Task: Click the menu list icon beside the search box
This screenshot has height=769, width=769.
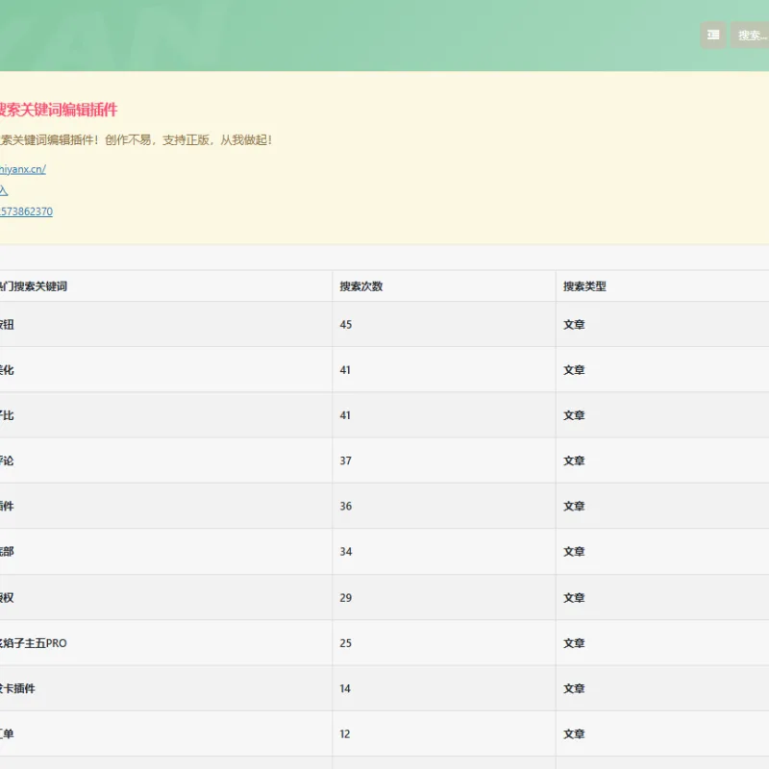Action: click(x=712, y=35)
